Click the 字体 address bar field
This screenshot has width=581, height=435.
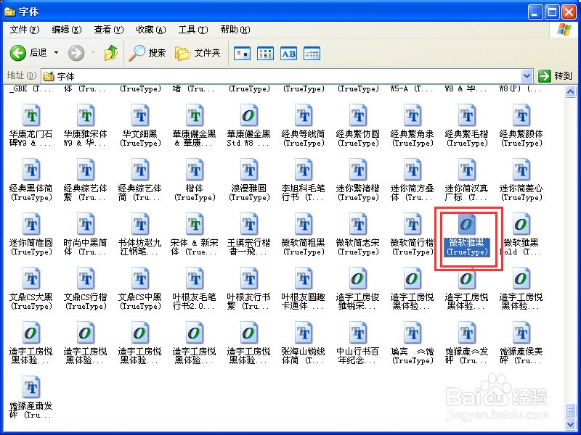282,76
